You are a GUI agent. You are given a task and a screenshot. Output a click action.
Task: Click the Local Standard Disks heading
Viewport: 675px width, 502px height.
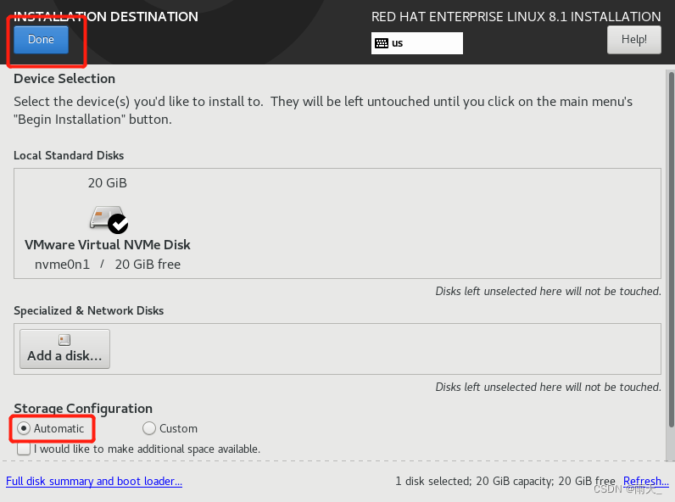click(69, 155)
